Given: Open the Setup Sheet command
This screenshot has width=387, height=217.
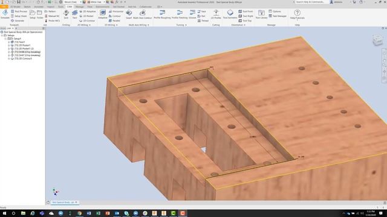Looking at the screenshot, I should [19, 16].
